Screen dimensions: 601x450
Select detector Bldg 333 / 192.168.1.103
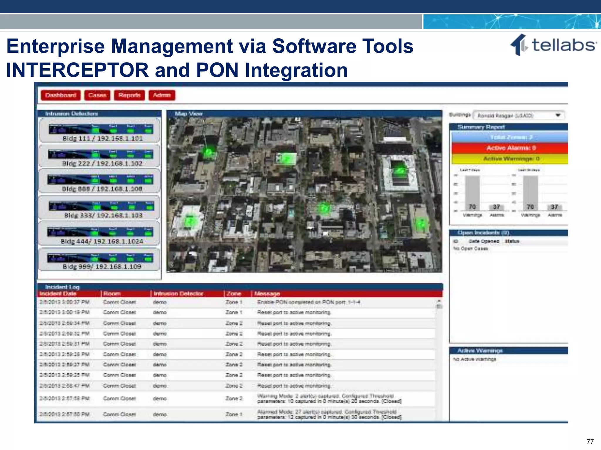tap(99, 207)
